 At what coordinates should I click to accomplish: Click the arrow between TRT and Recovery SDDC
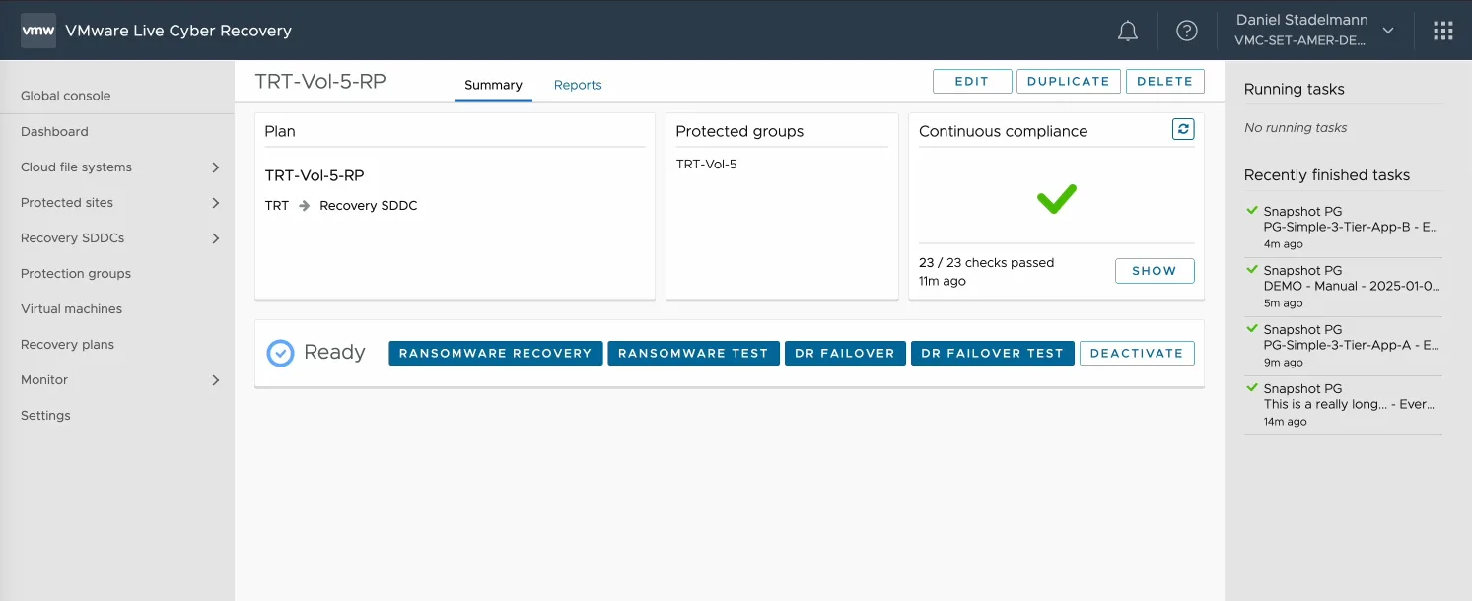click(x=304, y=206)
